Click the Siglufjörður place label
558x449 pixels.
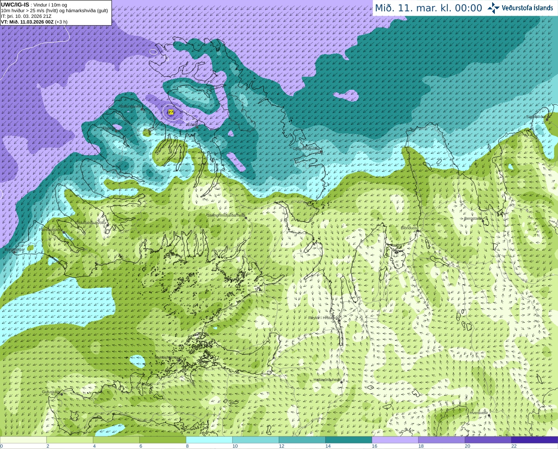(x=536, y=117)
